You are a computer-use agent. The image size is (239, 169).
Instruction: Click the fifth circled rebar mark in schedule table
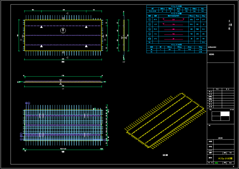click(149, 39)
